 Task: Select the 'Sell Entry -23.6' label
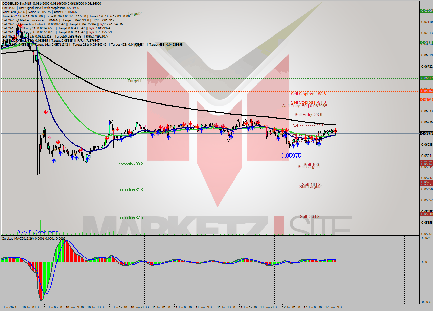308,115
